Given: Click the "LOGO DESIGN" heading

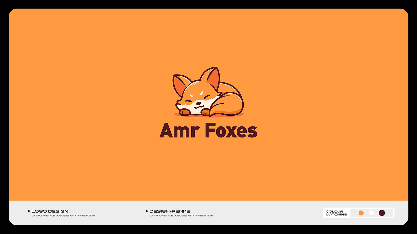Looking at the screenshot, I should point(50,211).
